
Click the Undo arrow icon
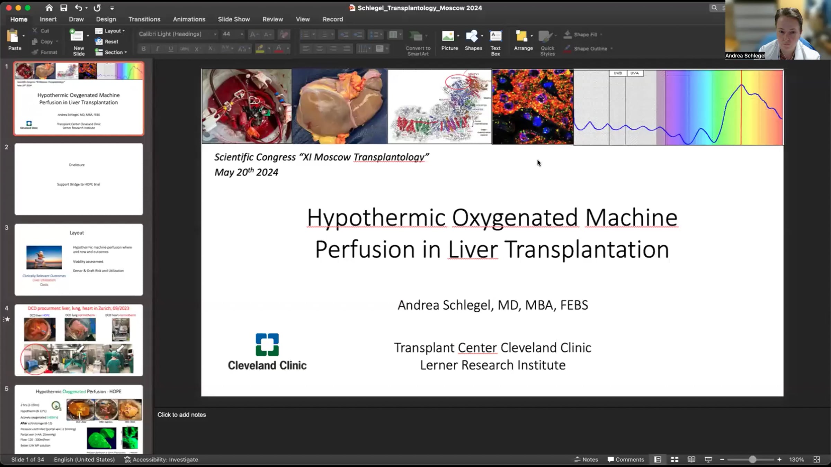(79, 8)
